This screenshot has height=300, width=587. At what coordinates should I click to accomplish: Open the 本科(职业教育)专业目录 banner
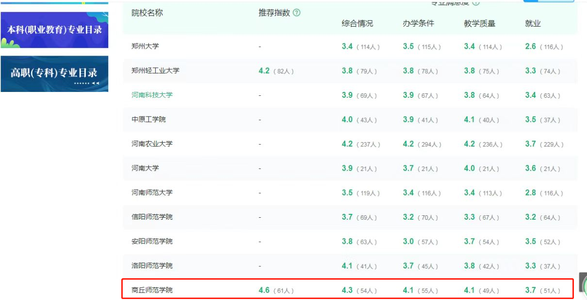coord(54,30)
